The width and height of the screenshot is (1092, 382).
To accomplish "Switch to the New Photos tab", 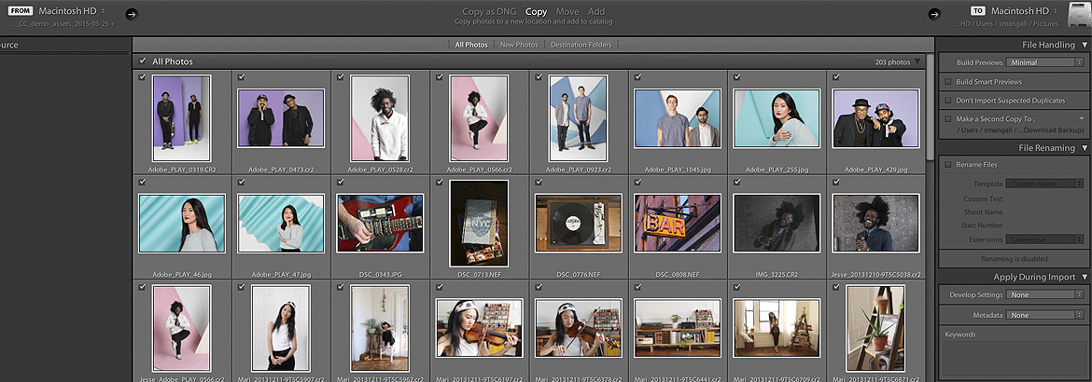I will (519, 45).
